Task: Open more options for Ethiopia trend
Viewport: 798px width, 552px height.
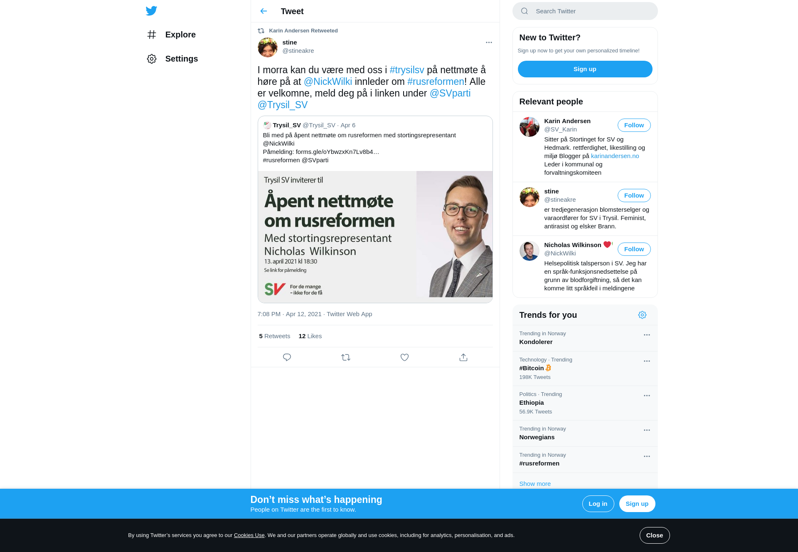Action: click(x=647, y=396)
